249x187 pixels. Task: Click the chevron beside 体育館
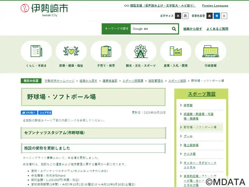pos(181,105)
